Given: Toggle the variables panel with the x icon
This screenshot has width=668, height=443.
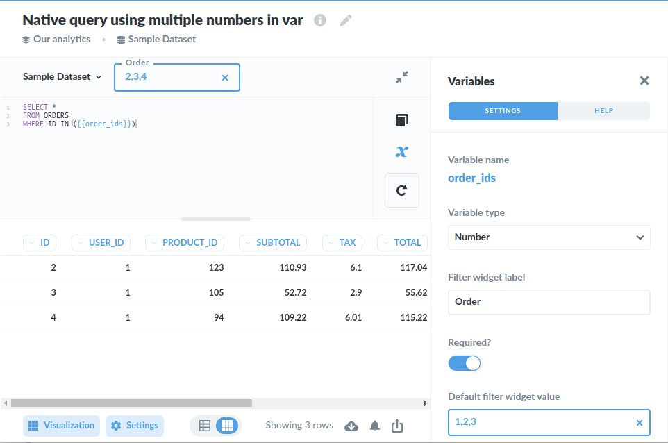Looking at the screenshot, I should pos(401,151).
